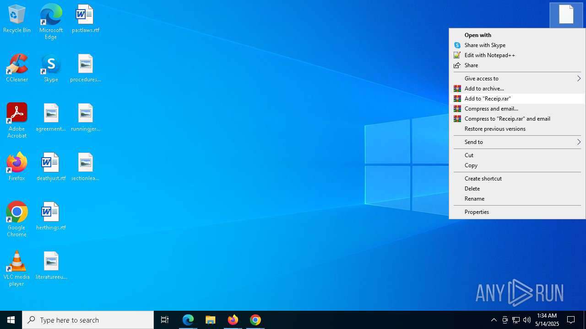
Task: Select the agreement image file icon
Action: pos(51,118)
